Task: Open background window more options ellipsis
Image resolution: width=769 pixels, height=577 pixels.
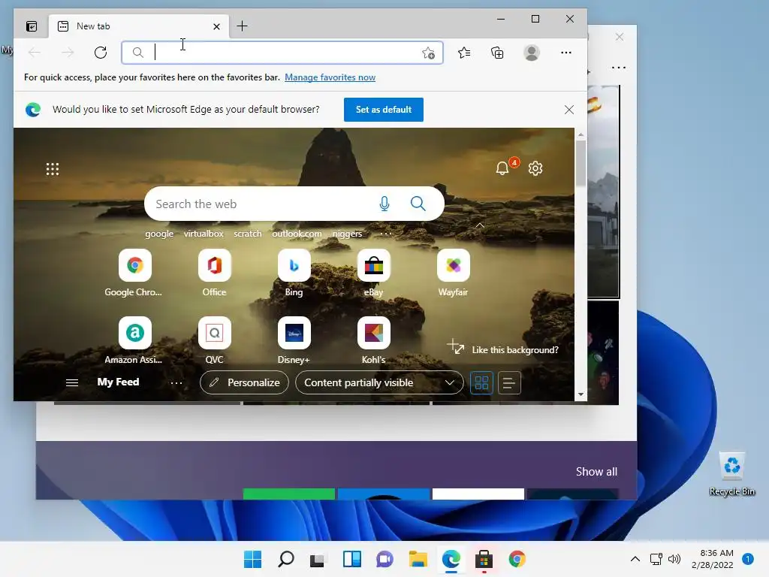Action: coord(619,68)
